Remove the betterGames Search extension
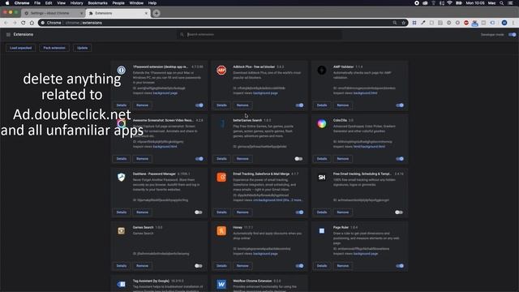This screenshot has height=292, width=519. click(242, 159)
